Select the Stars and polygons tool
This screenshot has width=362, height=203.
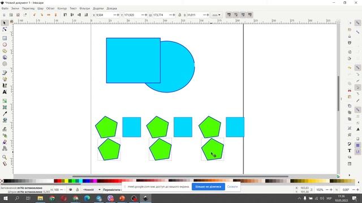(5, 51)
